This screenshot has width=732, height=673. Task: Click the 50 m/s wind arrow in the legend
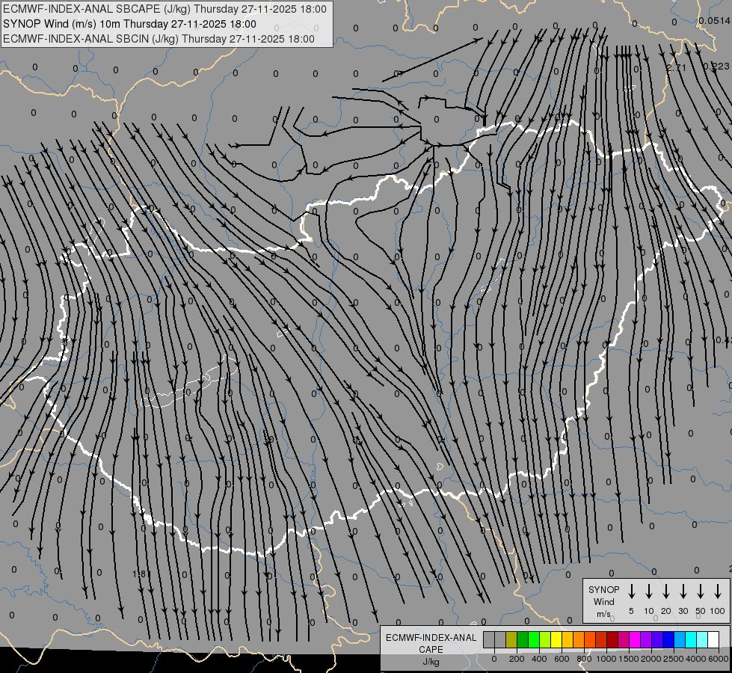coord(701,591)
